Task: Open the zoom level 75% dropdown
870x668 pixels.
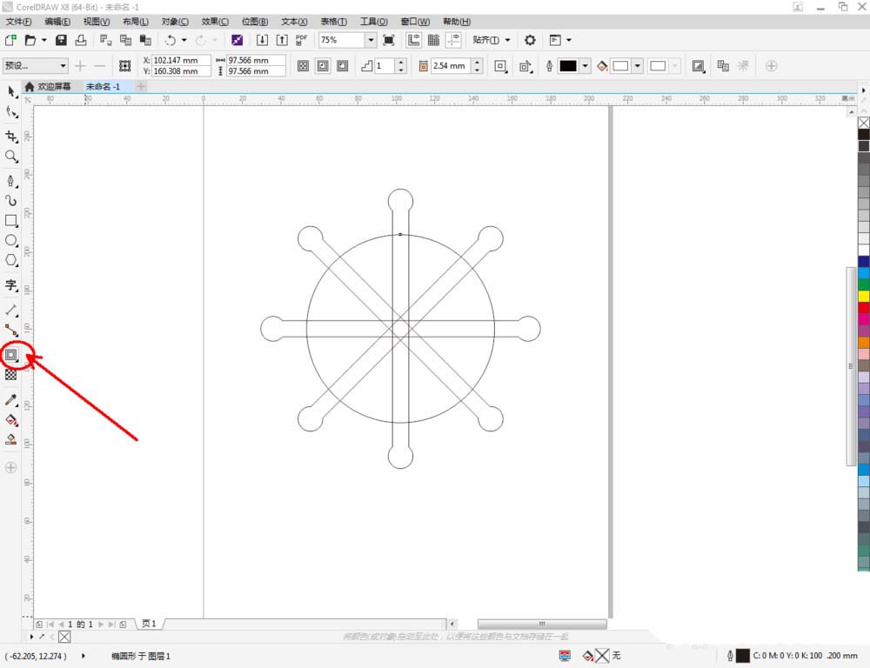Action: pos(371,40)
